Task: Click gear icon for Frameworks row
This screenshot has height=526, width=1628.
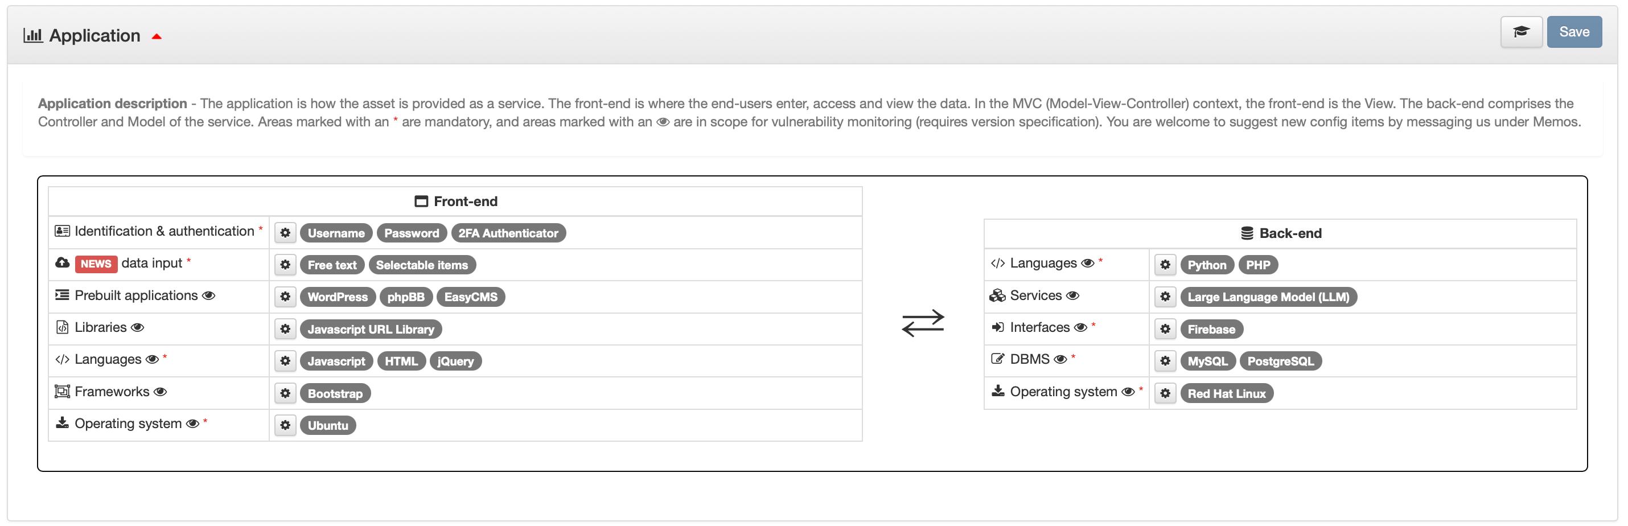Action: click(x=285, y=393)
